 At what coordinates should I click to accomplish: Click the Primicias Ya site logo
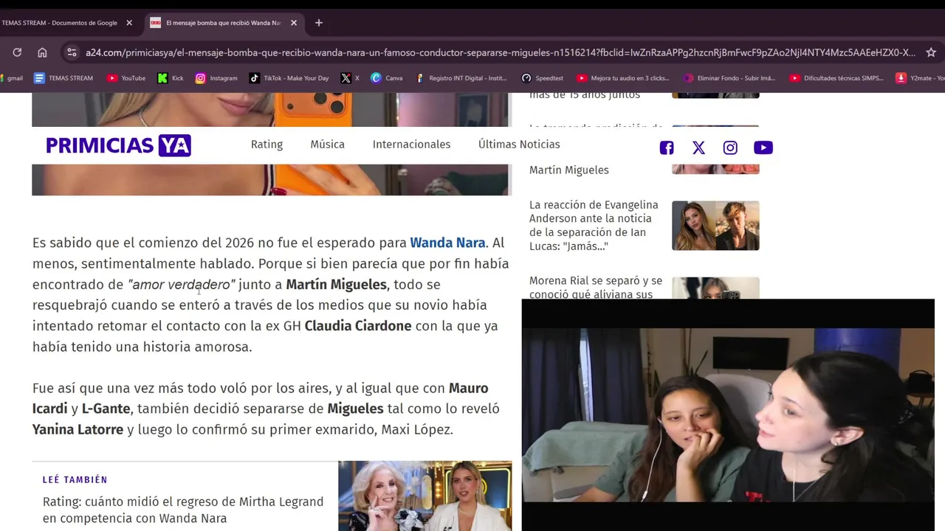pyautogui.click(x=118, y=145)
